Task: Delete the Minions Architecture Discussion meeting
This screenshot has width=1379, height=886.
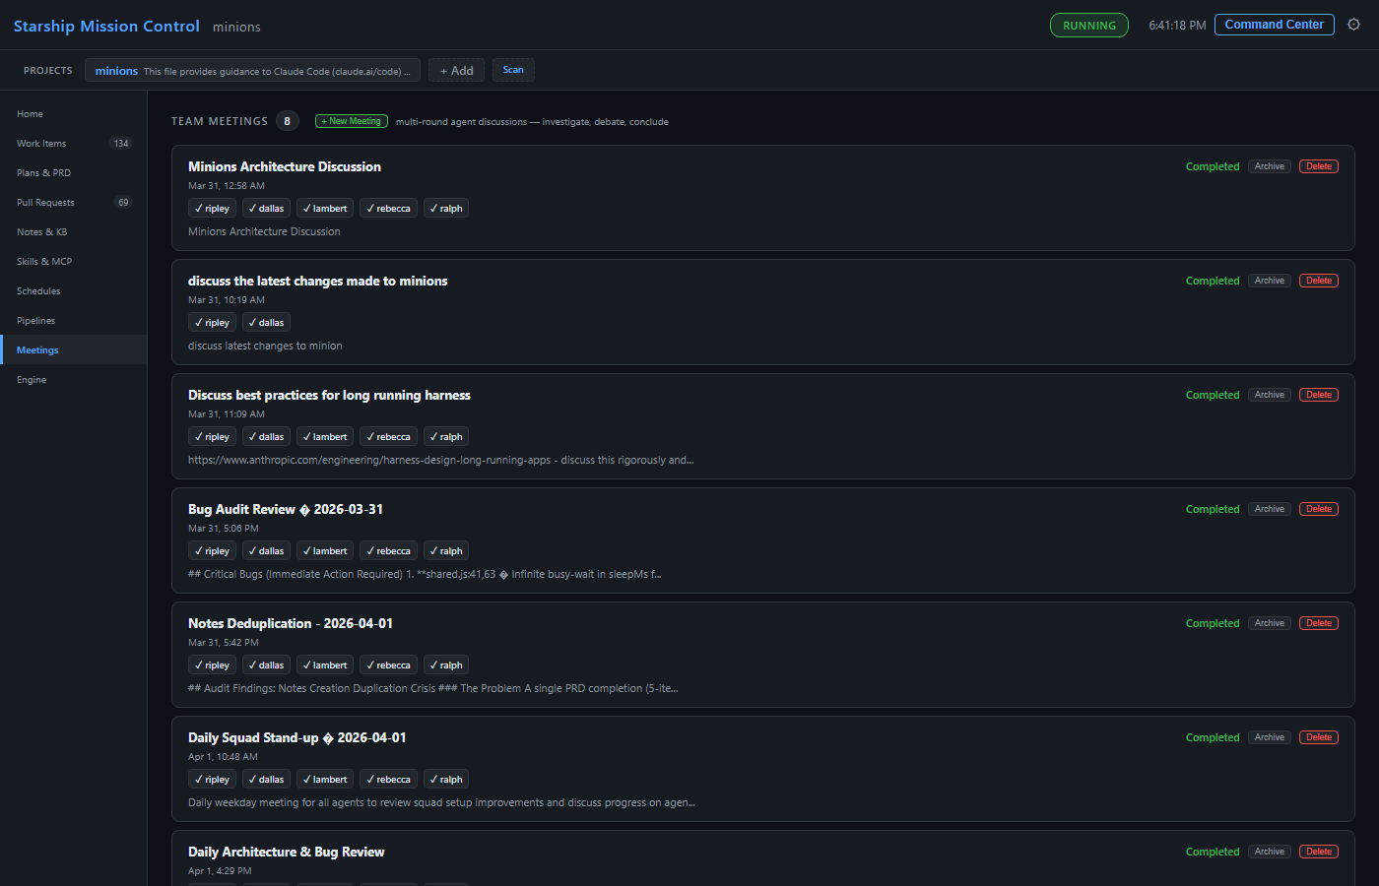Action: pyautogui.click(x=1319, y=166)
